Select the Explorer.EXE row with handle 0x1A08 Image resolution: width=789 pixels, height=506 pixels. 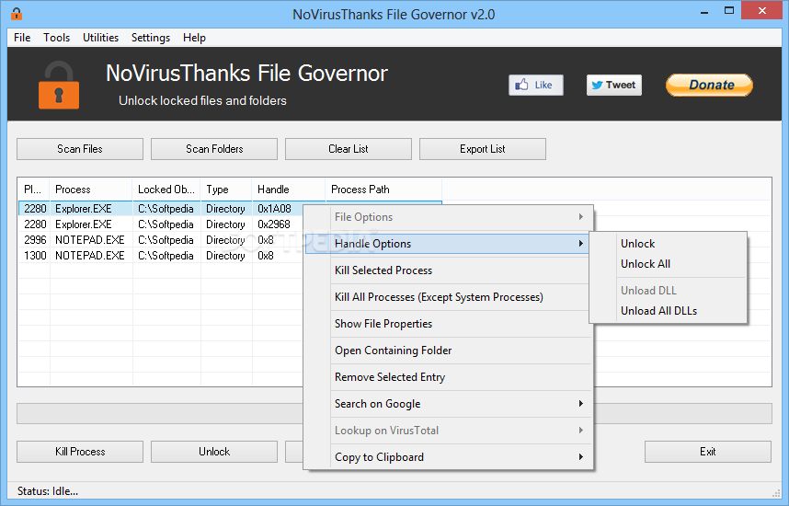point(161,209)
